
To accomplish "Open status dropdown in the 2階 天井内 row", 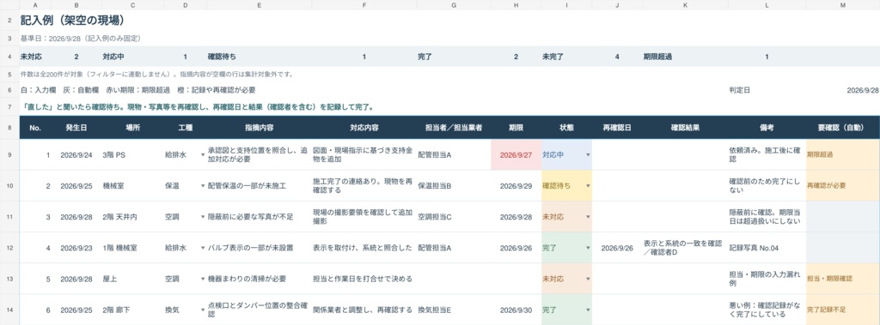I will click(588, 217).
